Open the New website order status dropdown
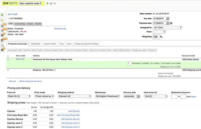The image size is (201, 129). point(30,4)
